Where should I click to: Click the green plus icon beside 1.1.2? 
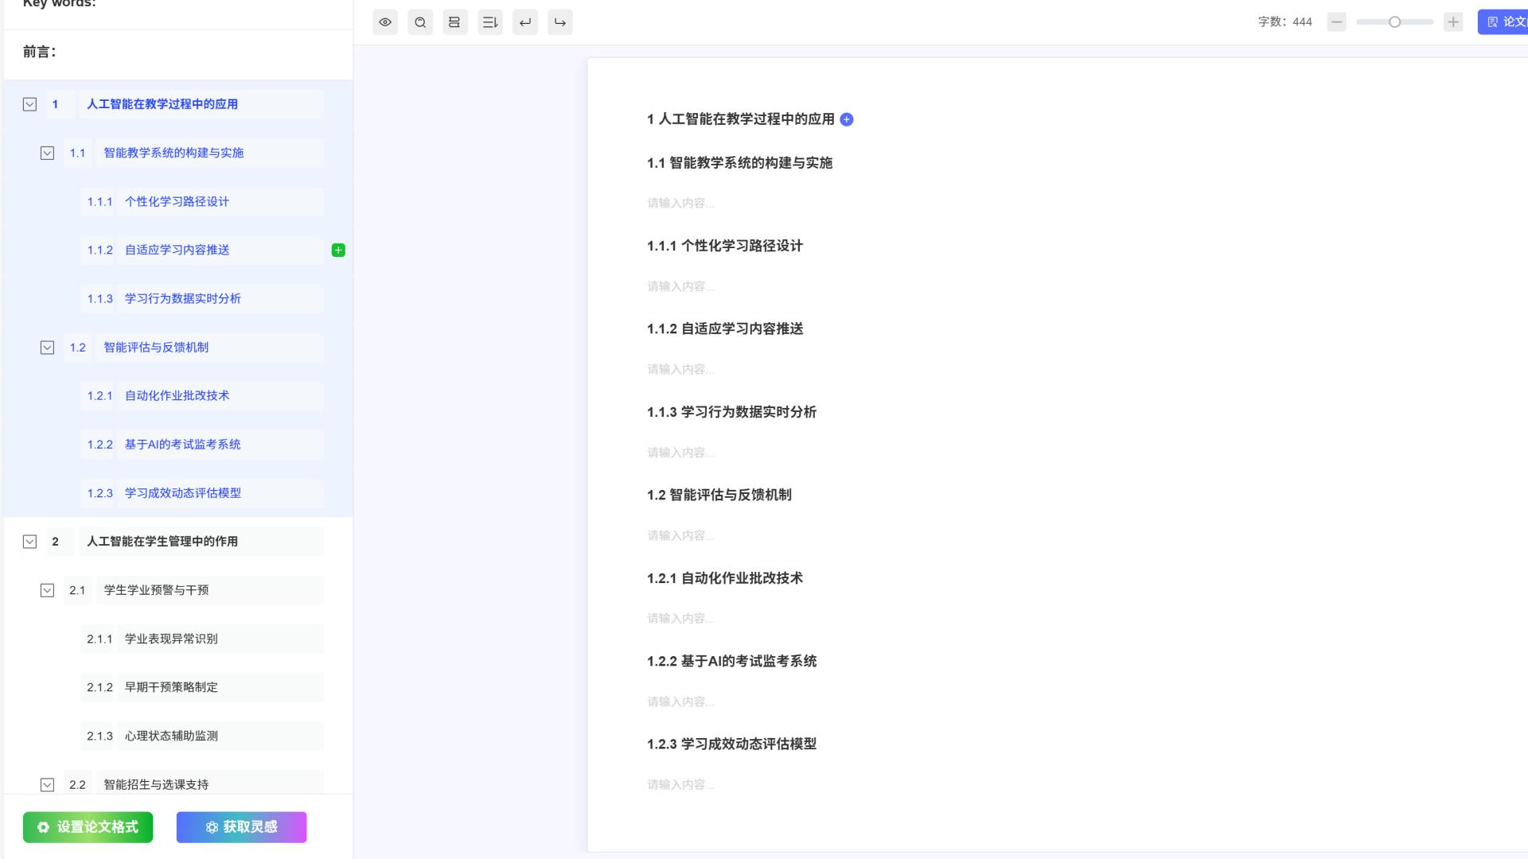tap(338, 251)
